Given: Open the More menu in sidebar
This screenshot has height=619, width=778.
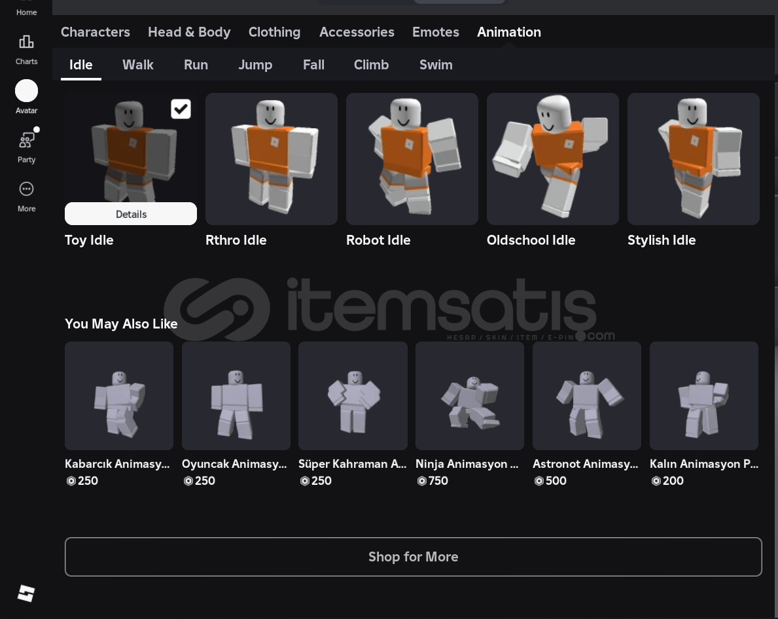Looking at the screenshot, I should (26, 196).
